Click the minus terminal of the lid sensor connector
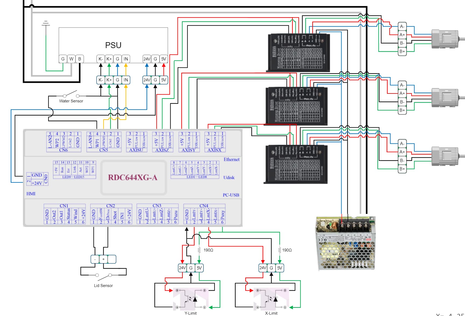The height and width of the screenshot is (316, 465). tap(95, 259)
